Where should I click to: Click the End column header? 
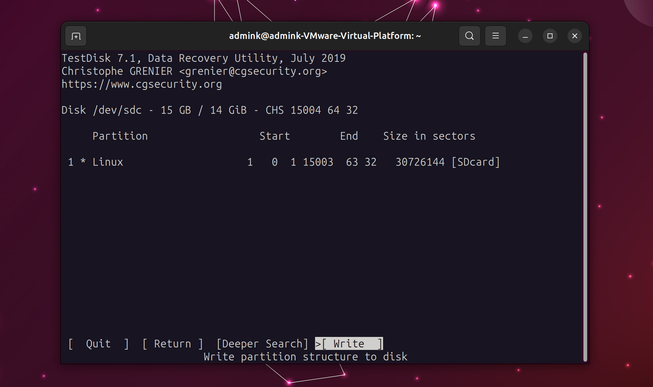tap(349, 136)
